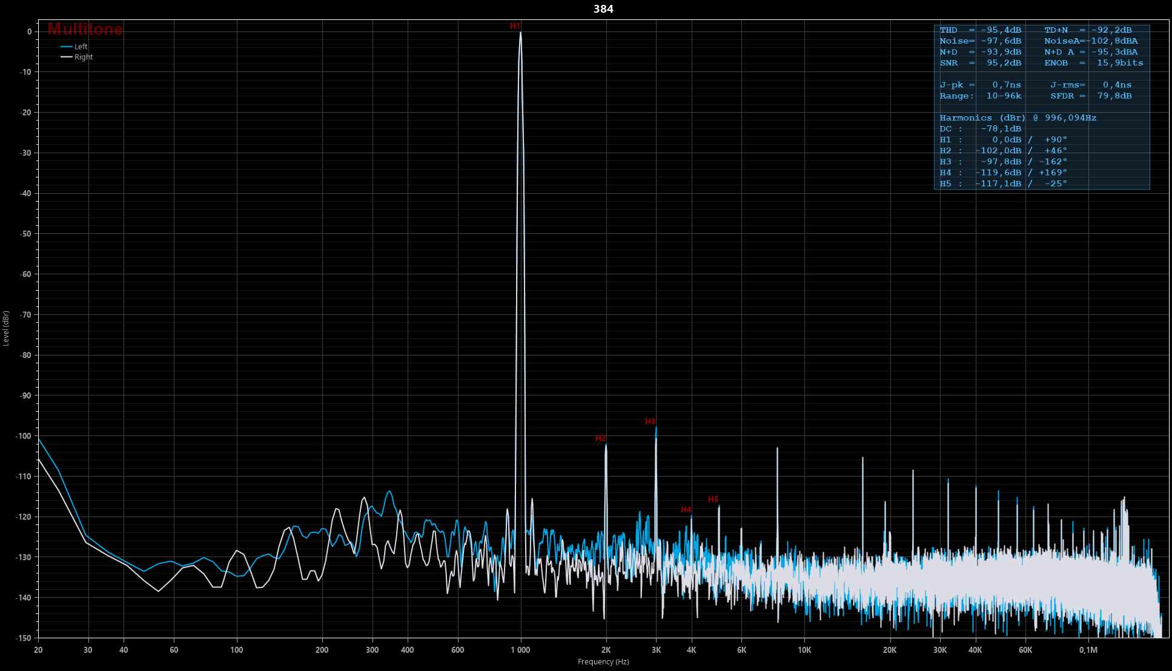Click the Left channel legend entry
The image size is (1172, 671).
click(74, 47)
